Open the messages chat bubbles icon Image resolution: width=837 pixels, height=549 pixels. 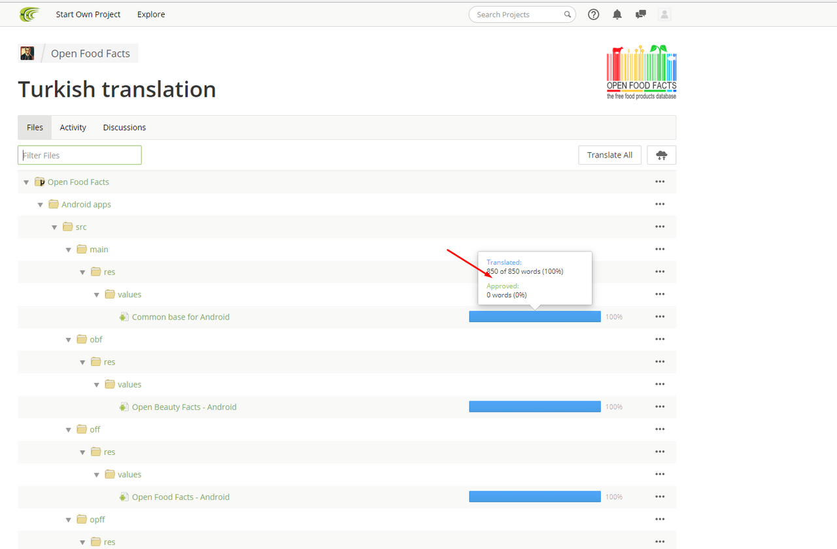point(641,14)
